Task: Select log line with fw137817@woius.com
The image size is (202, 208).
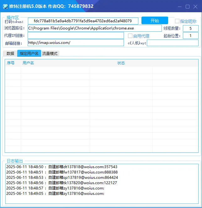Action: click(62, 172)
